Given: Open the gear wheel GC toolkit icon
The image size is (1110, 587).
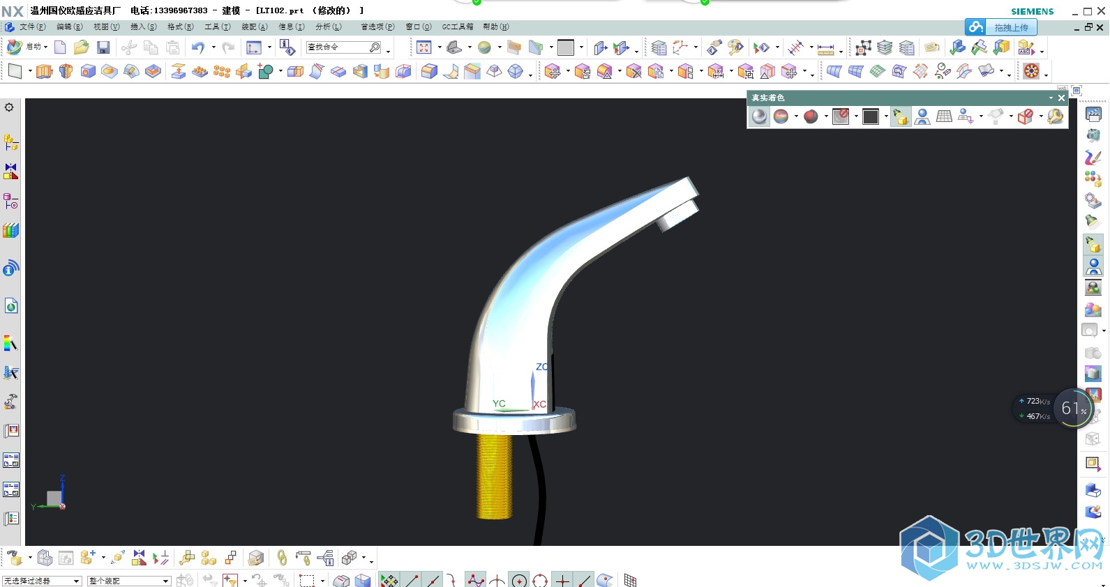Looking at the screenshot, I should 1031,71.
